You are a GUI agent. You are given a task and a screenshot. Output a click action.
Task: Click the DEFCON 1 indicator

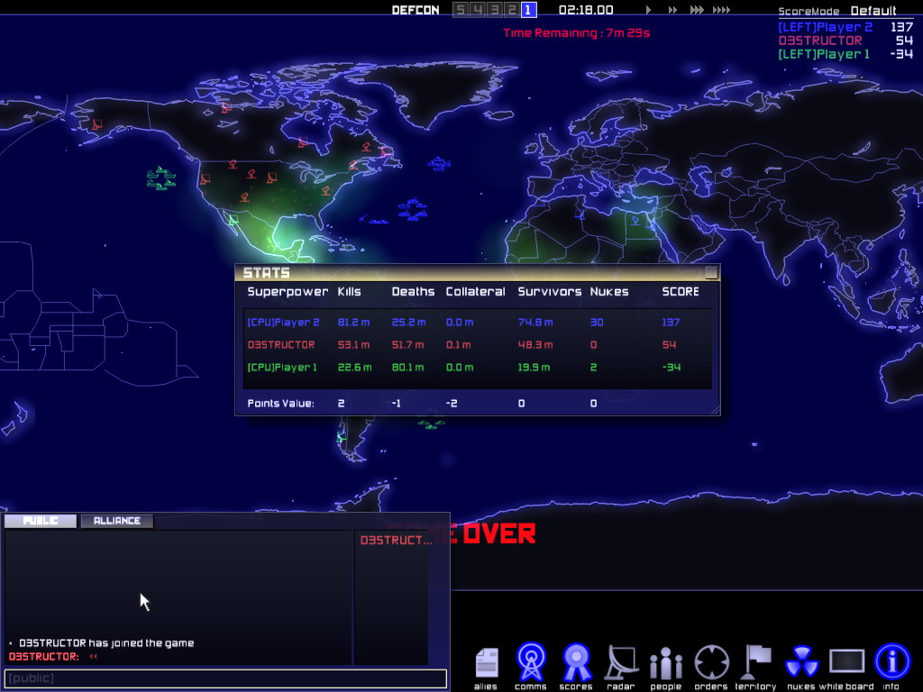click(528, 10)
